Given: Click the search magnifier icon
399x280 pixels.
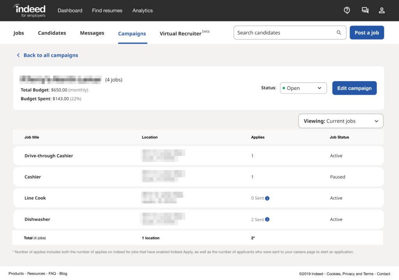Looking at the screenshot, I should [x=339, y=32].
